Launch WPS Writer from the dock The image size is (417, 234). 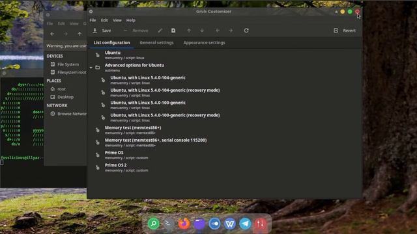[230, 224]
